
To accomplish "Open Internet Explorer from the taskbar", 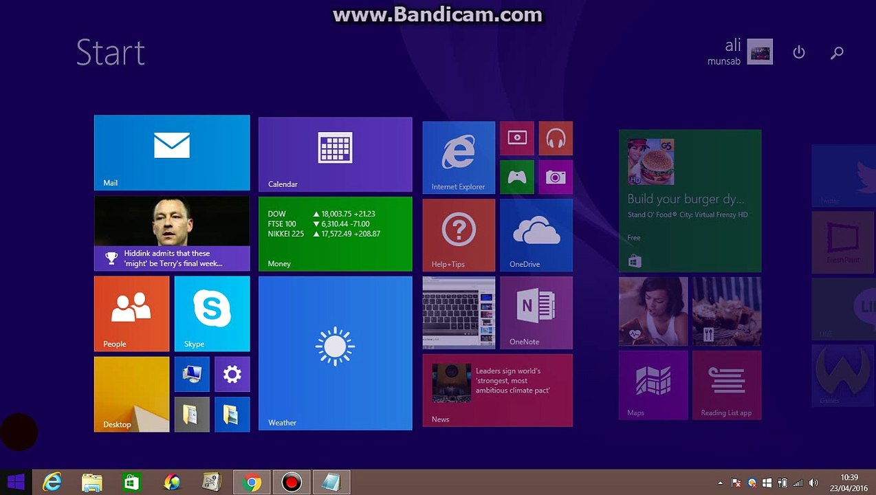I will tap(52, 483).
